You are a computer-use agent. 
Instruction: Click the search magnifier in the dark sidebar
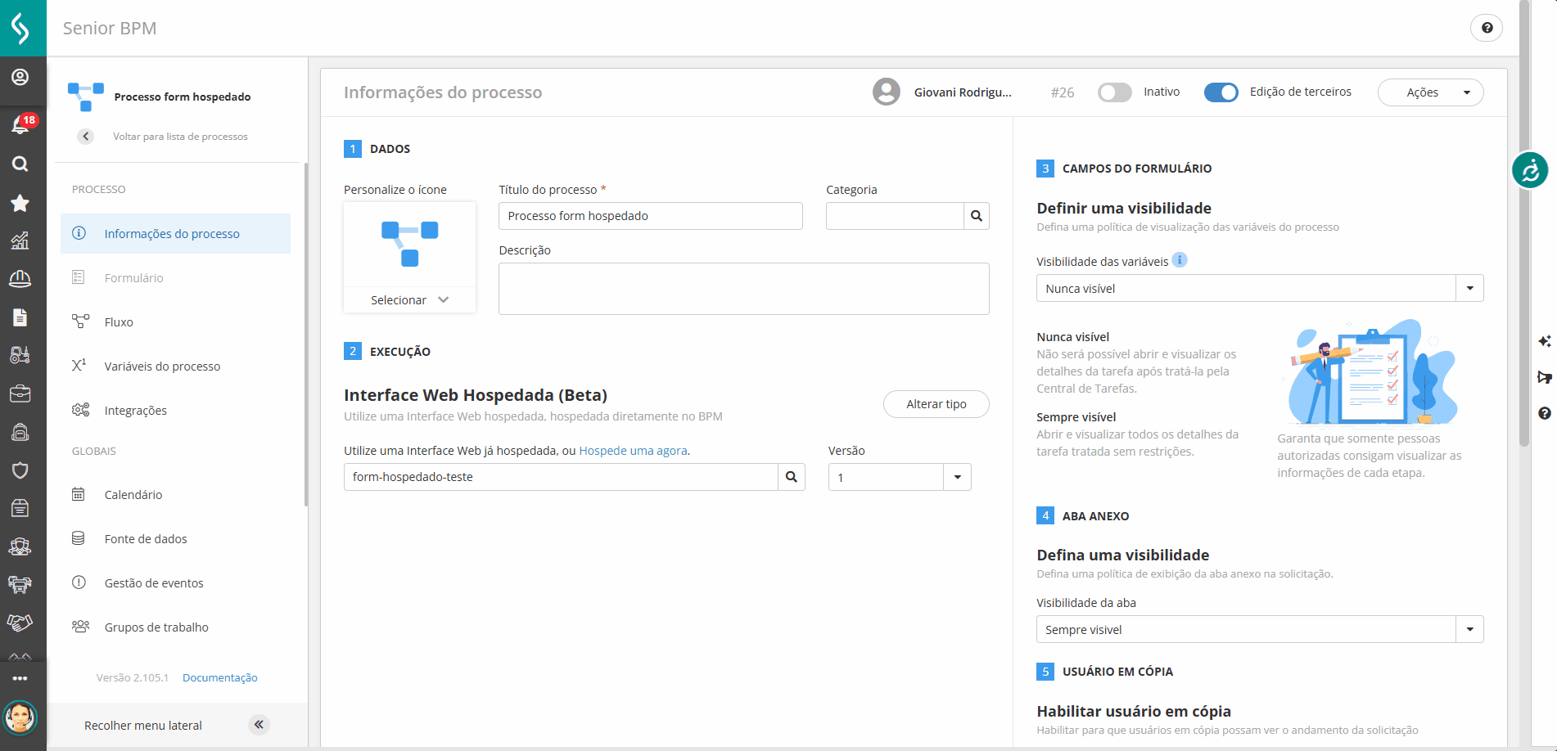click(20, 164)
